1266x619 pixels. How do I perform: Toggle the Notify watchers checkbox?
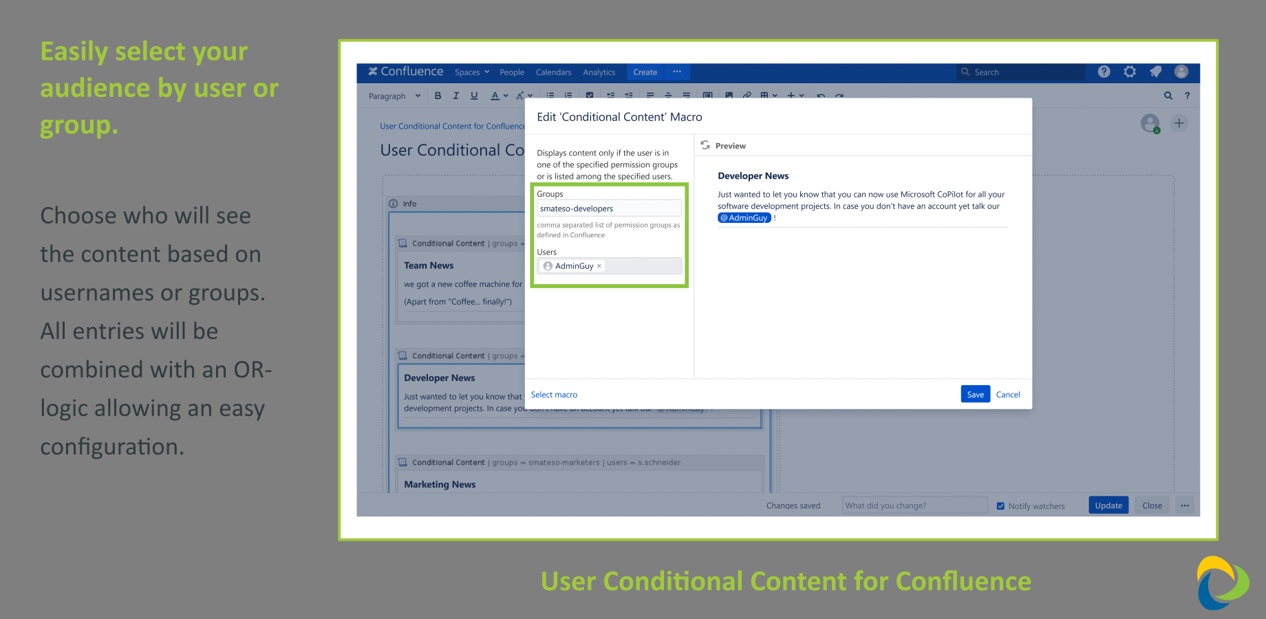1000,506
